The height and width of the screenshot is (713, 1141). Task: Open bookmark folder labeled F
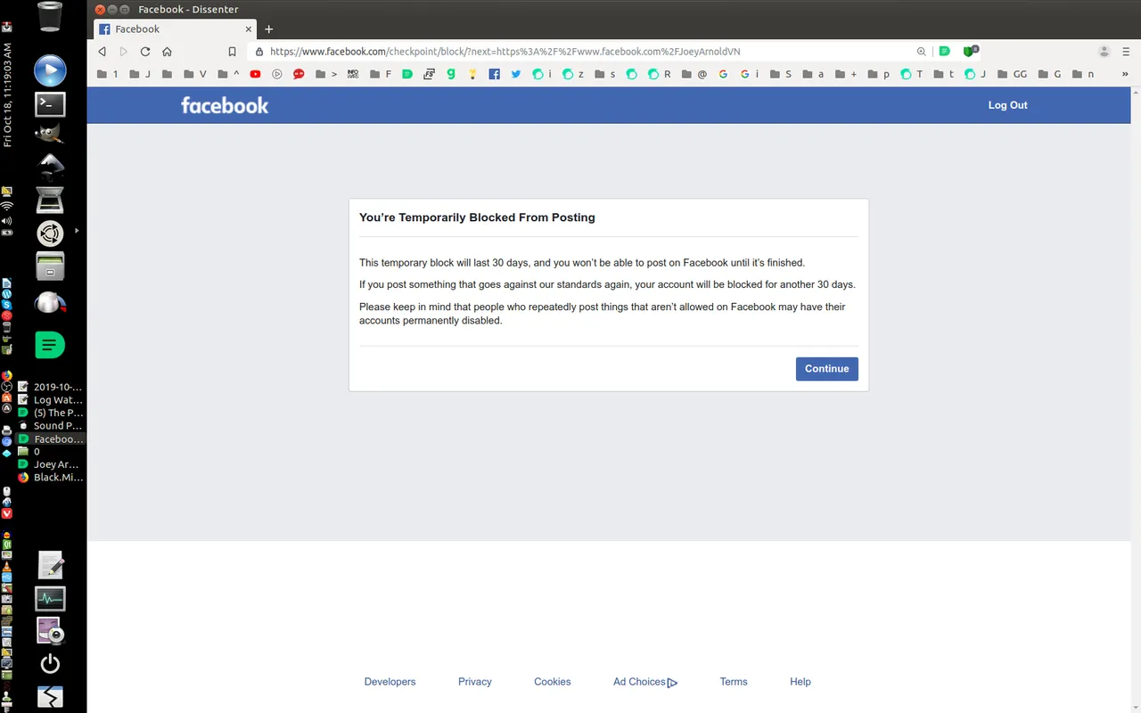pos(381,74)
